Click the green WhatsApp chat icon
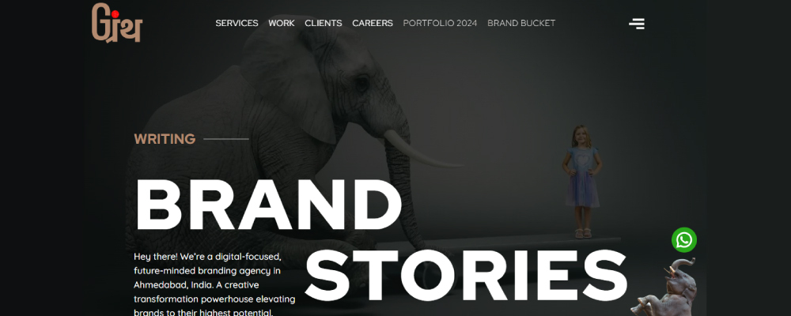 coord(684,240)
